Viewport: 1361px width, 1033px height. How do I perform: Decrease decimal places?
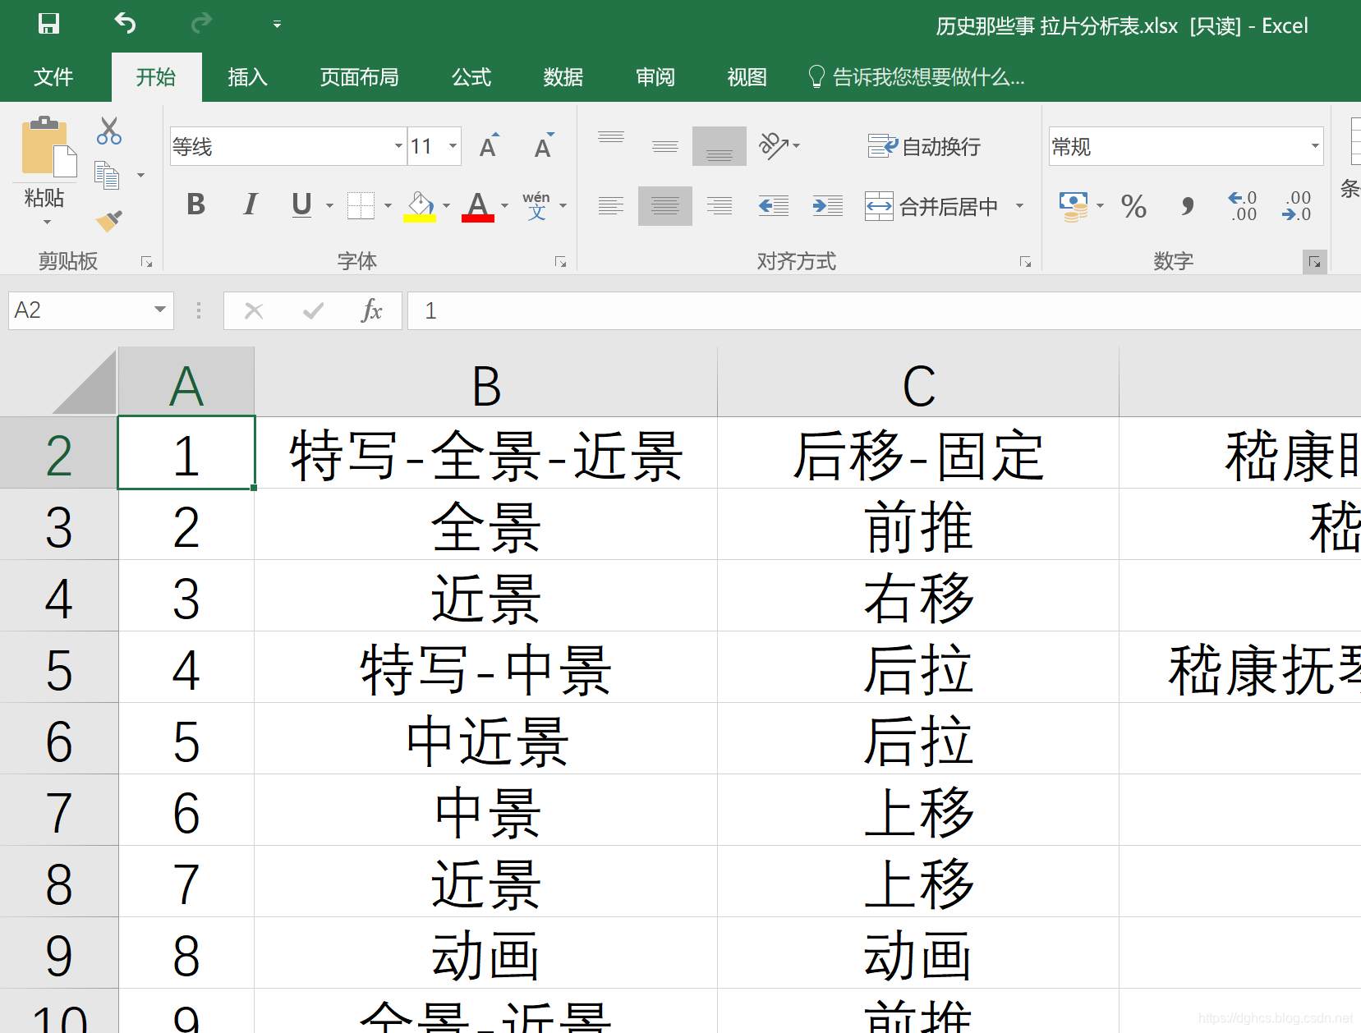click(1296, 206)
